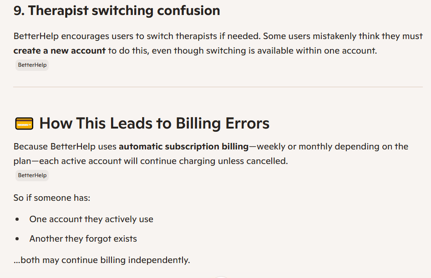431x278 pixels.
Task: Click the bullet dot before 'Another they forgot'
Action: [17, 238]
